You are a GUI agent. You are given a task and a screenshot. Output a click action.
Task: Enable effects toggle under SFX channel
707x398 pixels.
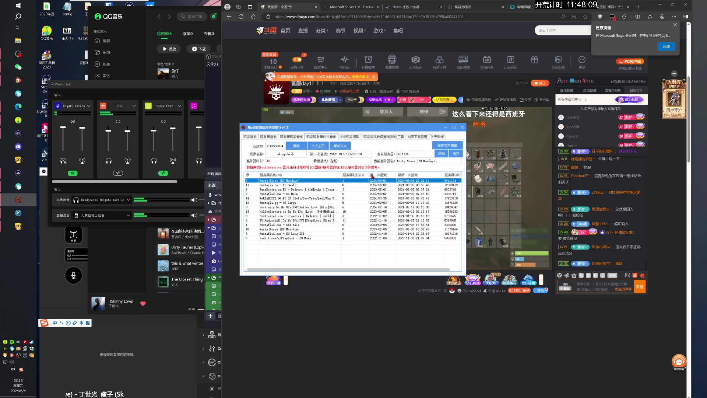click(118, 173)
